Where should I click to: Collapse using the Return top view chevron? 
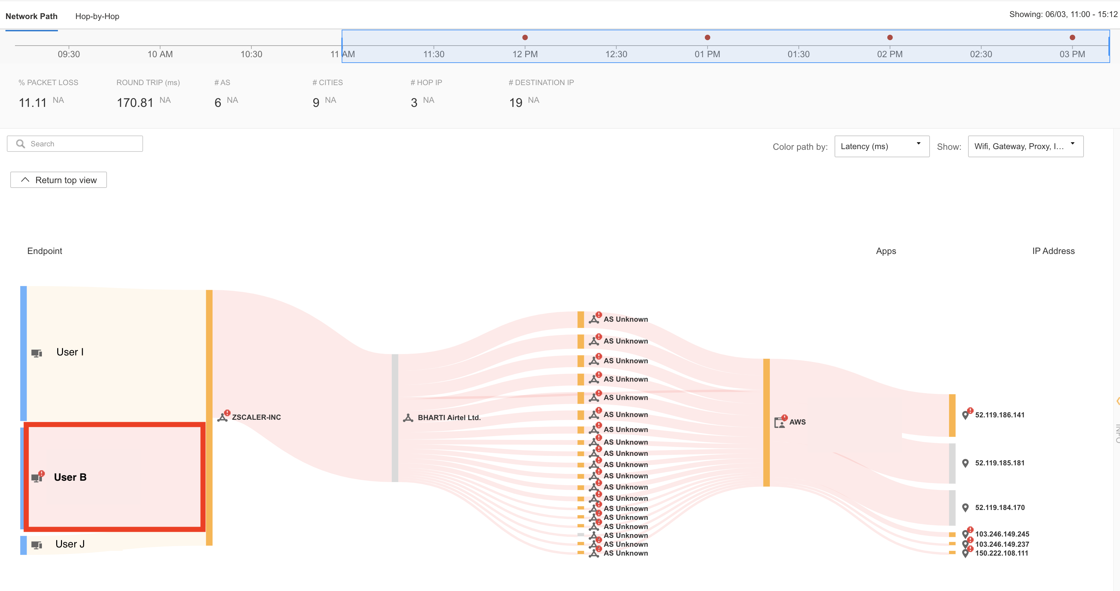click(x=25, y=179)
